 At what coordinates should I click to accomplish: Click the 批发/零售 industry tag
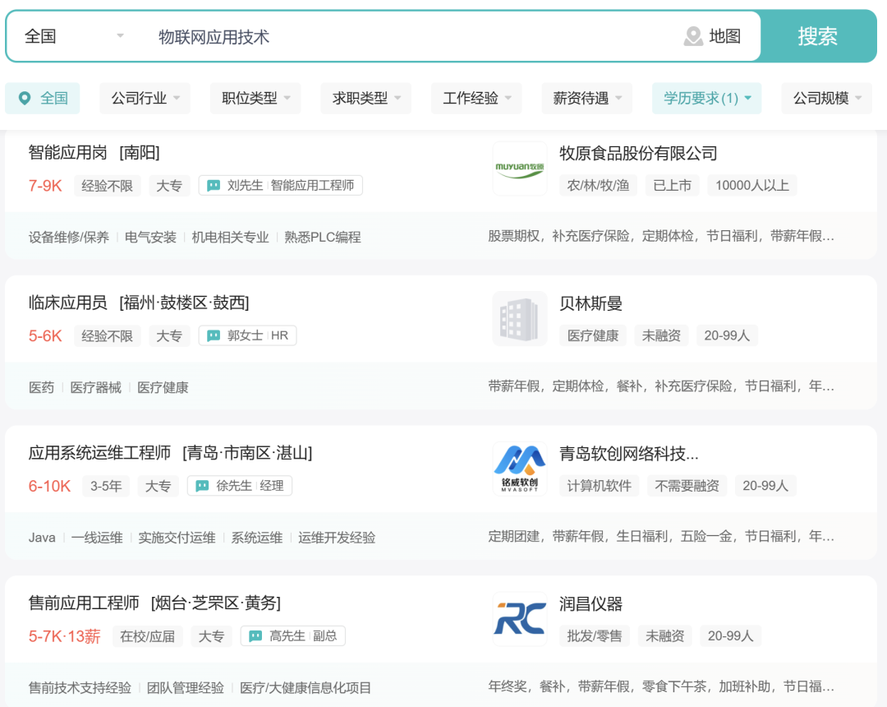pos(595,635)
